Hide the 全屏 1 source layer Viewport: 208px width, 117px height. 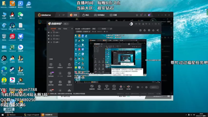(49, 42)
